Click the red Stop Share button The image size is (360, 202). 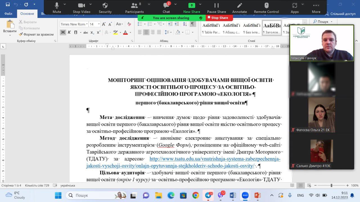(219, 18)
